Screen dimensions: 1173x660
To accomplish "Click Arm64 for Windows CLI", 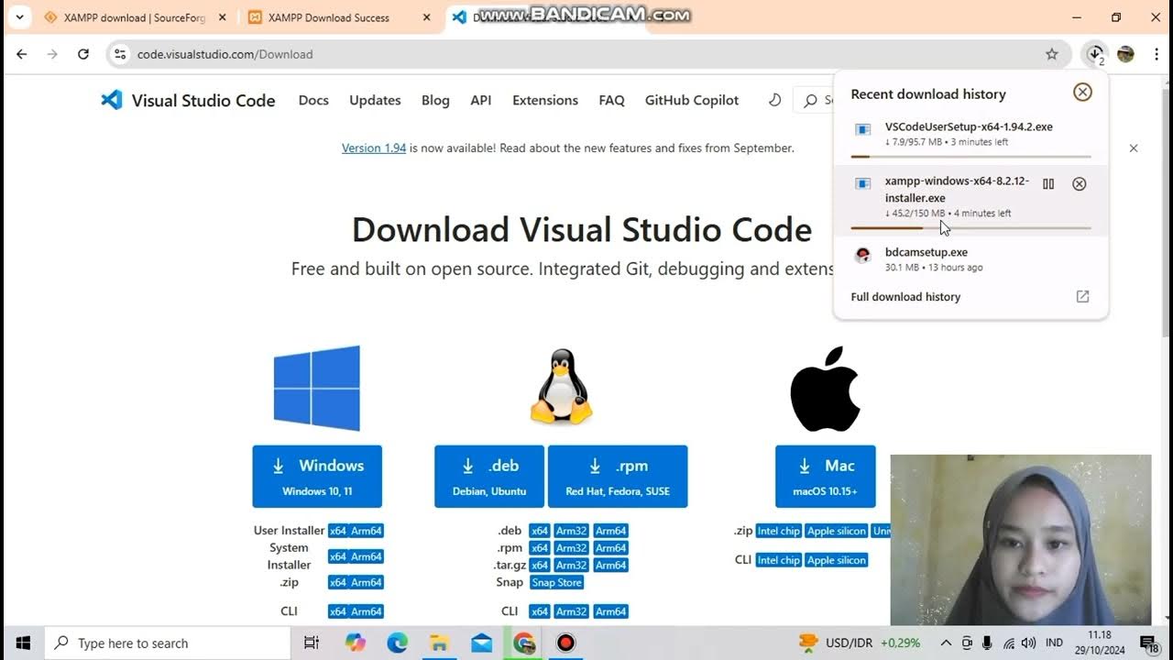I will pyautogui.click(x=367, y=611).
